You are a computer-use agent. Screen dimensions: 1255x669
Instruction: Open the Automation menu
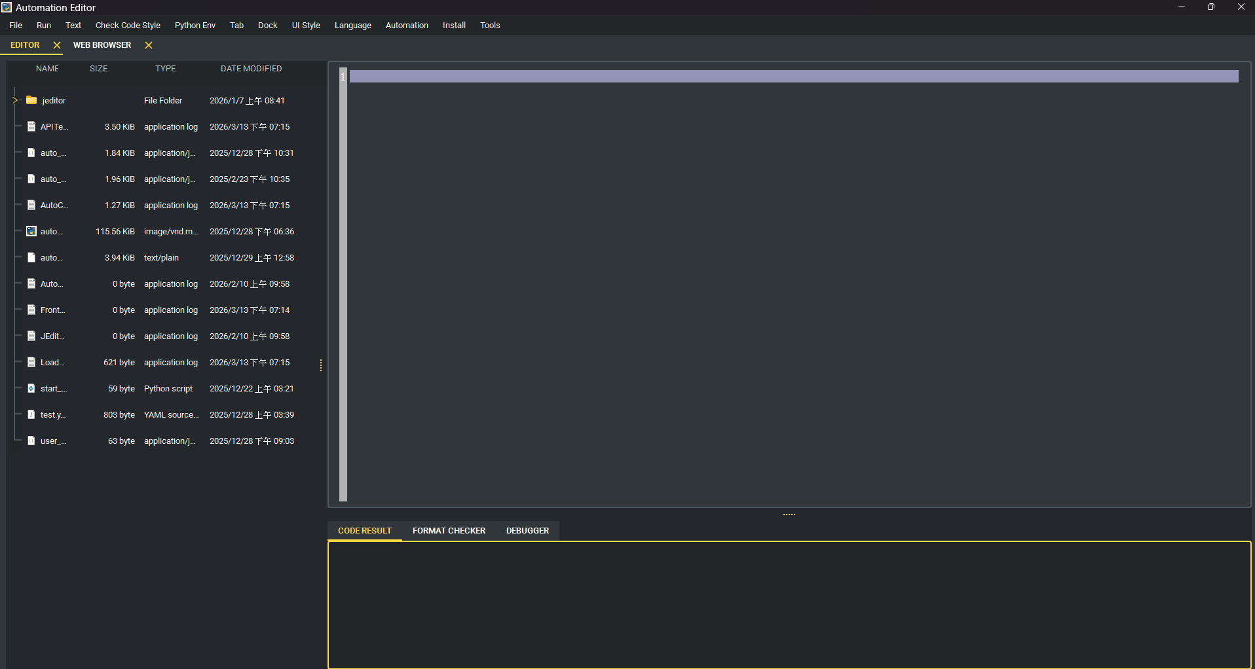coord(407,25)
